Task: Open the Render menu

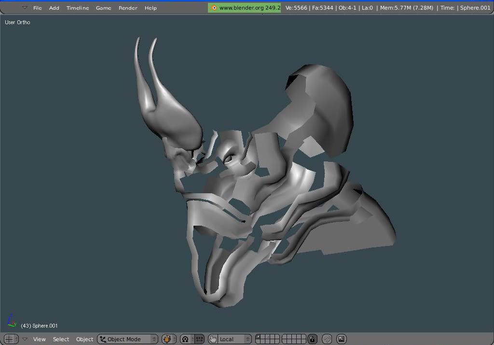Action: 128,8
